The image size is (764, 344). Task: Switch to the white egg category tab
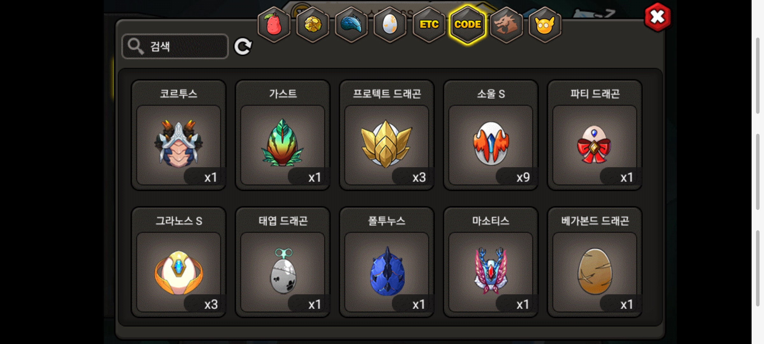(x=390, y=25)
